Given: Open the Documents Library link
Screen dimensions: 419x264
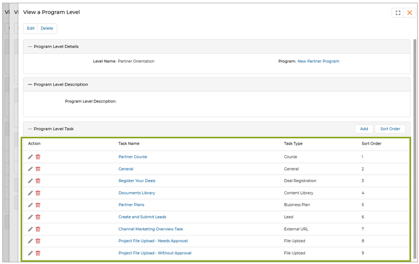Looking at the screenshot, I should click(136, 193).
